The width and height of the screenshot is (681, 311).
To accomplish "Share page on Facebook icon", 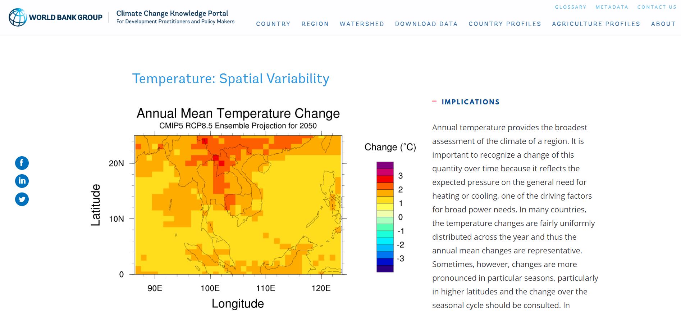I will [x=22, y=163].
